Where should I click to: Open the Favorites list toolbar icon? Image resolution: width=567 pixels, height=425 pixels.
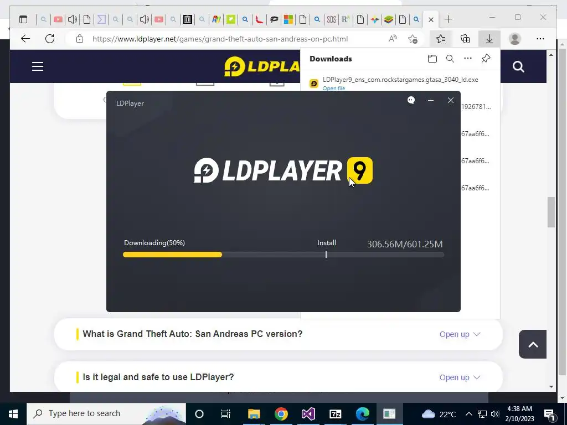coord(441,39)
